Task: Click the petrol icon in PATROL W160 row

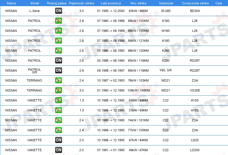Action: 59,31
